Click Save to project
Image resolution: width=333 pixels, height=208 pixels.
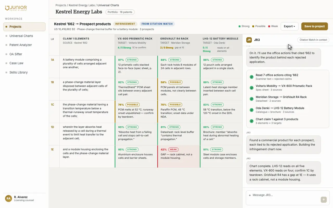[x=314, y=26]
